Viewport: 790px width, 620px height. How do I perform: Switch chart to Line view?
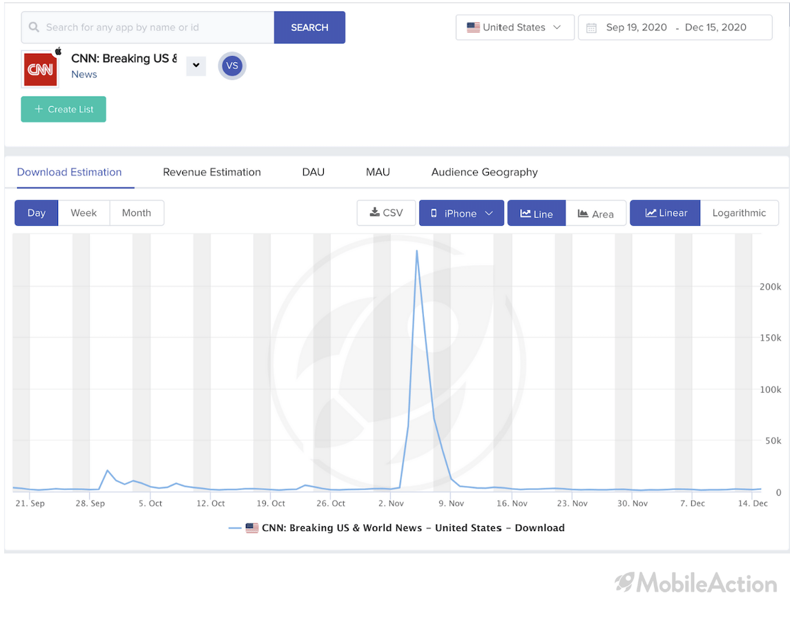point(537,213)
